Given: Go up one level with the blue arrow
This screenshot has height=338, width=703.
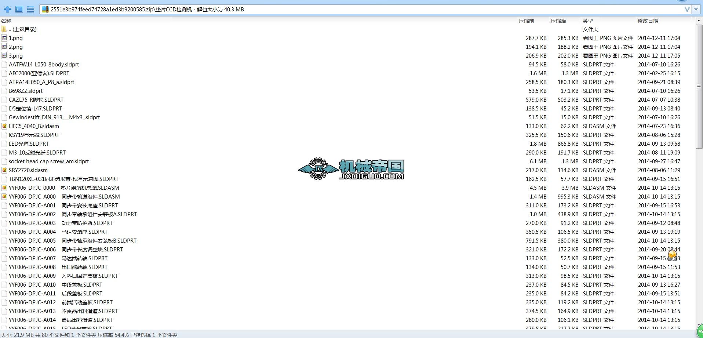Looking at the screenshot, I should [7, 9].
